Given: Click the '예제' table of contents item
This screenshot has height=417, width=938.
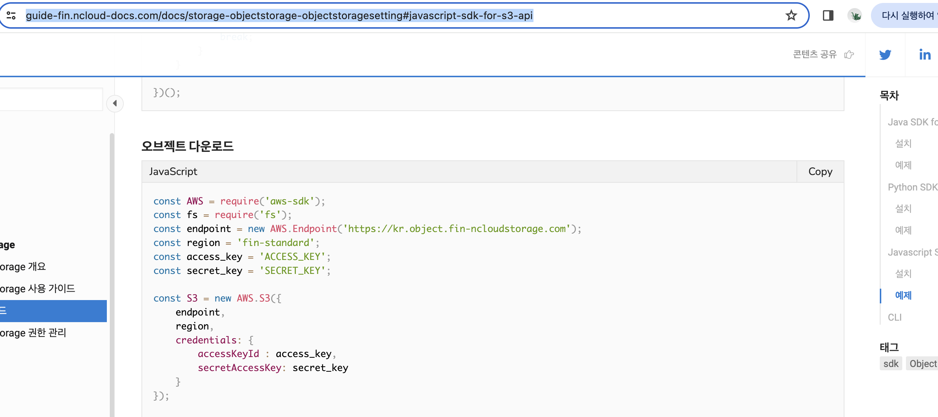Looking at the screenshot, I should point(903,295).
